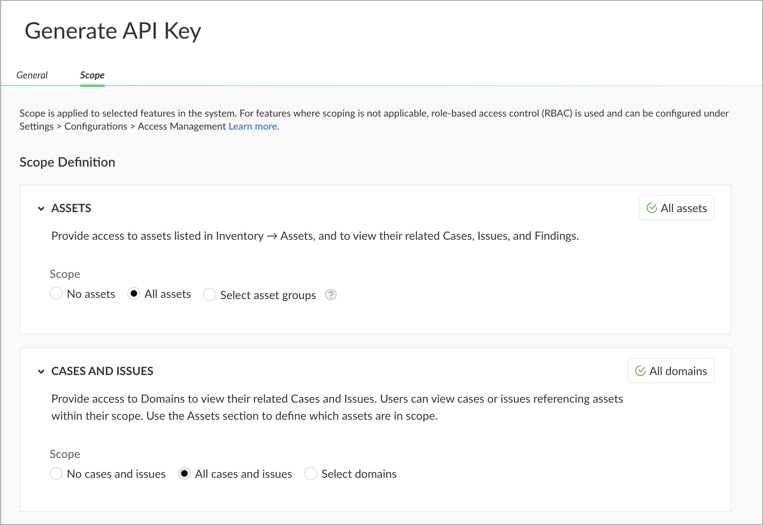Click the Domains access description paragraph
The height and width of the screenshot is (525, 763).
coord(337,407)
